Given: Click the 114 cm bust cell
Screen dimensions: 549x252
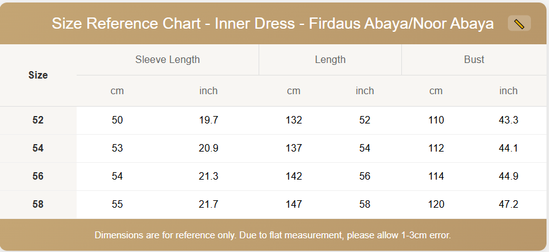Looking at the screenshot, I should [436, 176].
